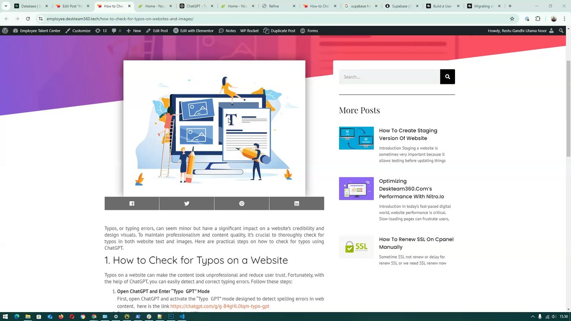571x321 pixels.
Task: Focus the sidebar Search field
Action: coord(389,77)
